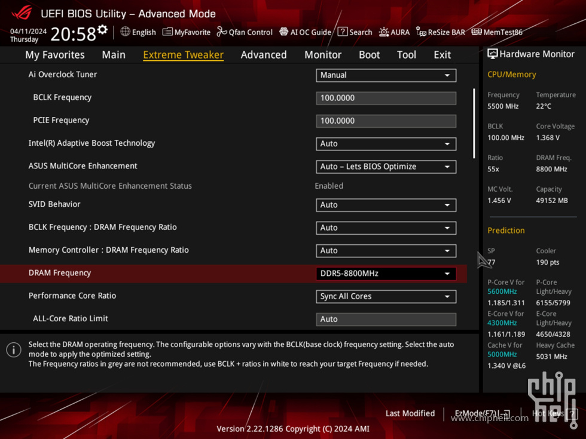The height and width of the screenshot is (439, 586).
Task: Click the 190 pts cooler score
Action: click(x=548, y=262)
